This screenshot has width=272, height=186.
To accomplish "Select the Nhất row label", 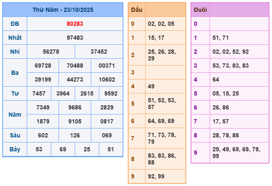I will (x=15, y=38).
